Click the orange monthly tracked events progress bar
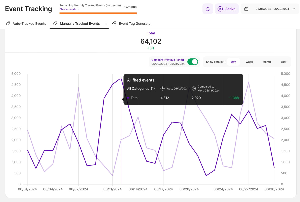Image resolution: width=300 pixels, height=202 pixels. pyautogui.click(x=98, y=13)
